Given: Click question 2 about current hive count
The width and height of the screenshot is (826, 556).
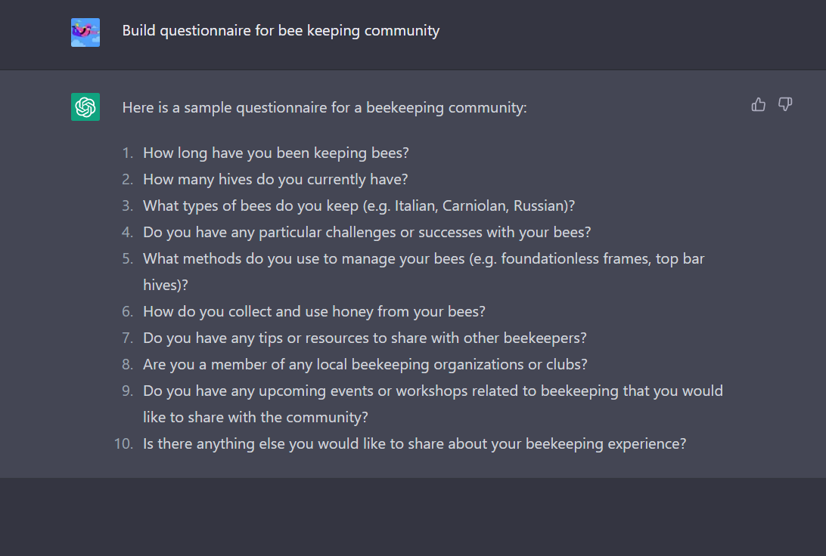Looking at the screenshot, I should coord(275,178).
